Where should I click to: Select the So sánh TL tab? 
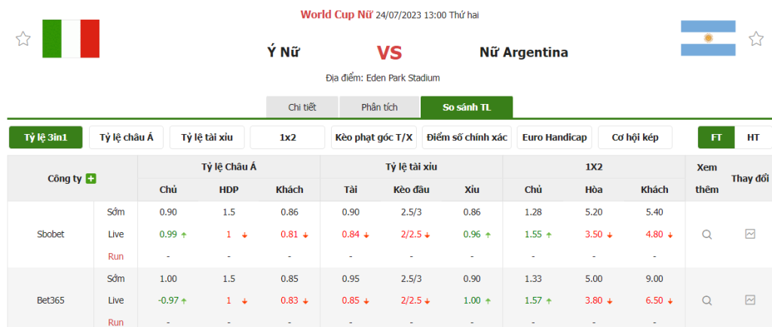click(x=467, y=107)
